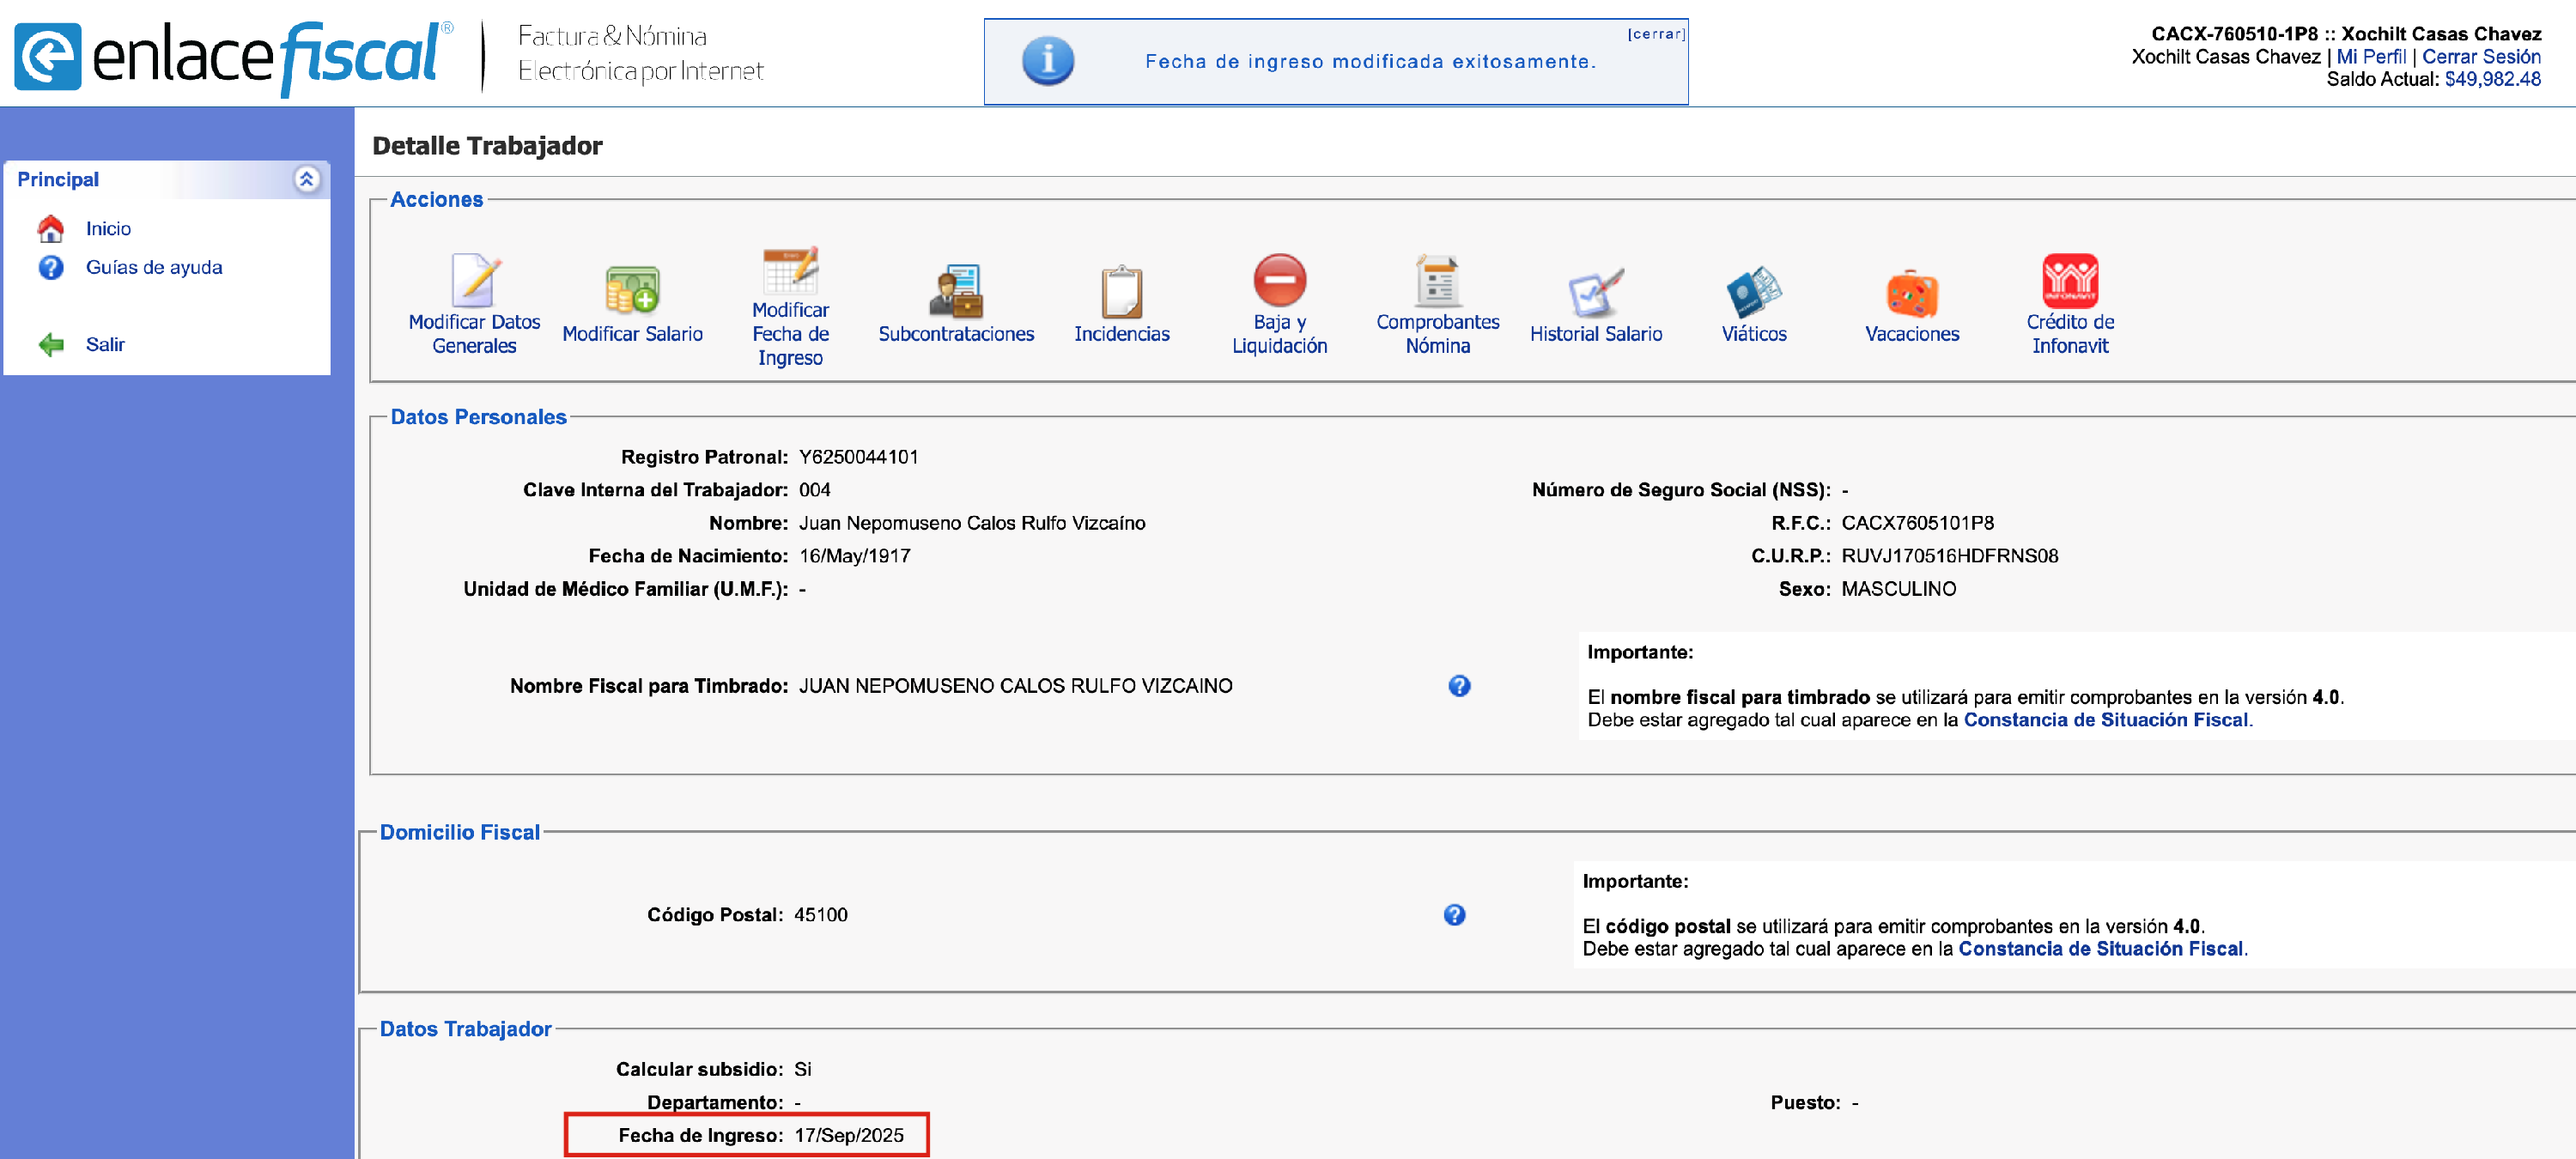
Task: Click help icon beside Nombre Fiscal para Timbrado
Action: [x=1459, y=686]
